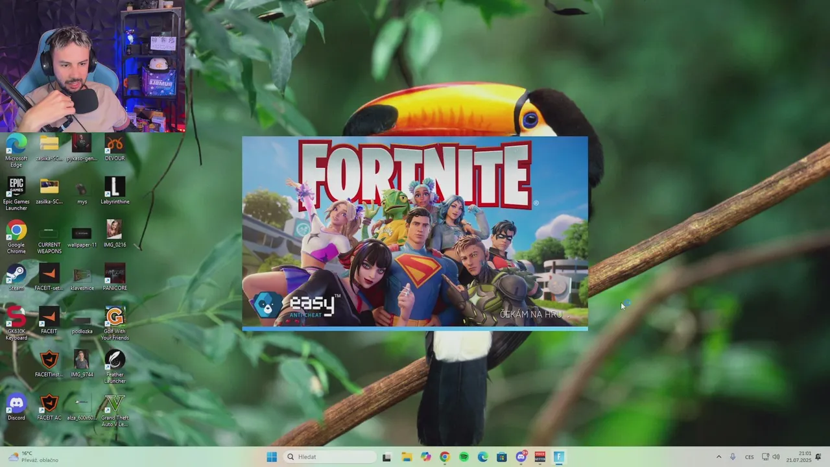Open Edge from the taskbar

click(482, 457)
